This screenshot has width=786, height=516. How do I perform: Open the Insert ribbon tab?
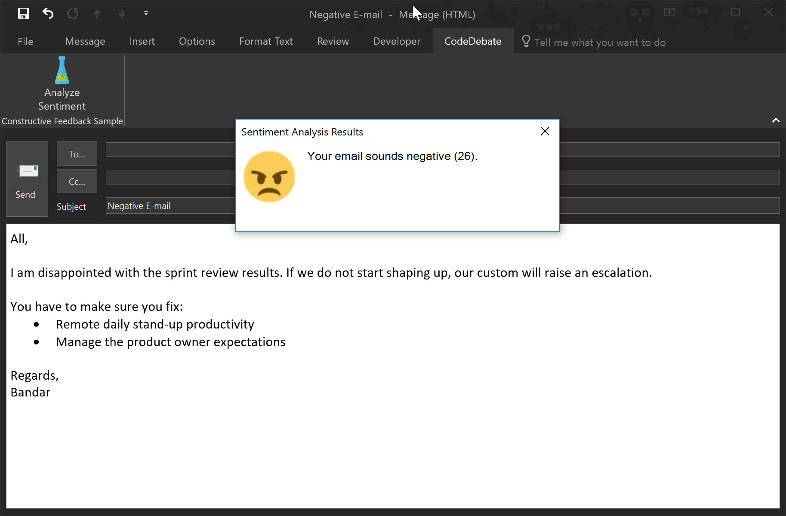click(x=142, y=41)
